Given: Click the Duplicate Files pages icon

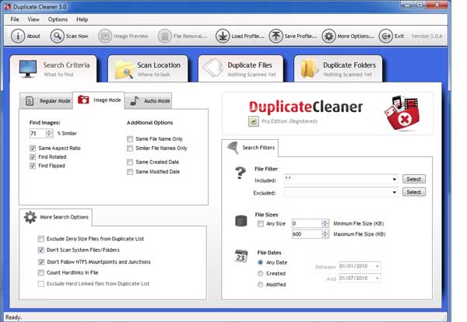Looking at the screenshot, I should pyautogui.click(x=212, y=68).
